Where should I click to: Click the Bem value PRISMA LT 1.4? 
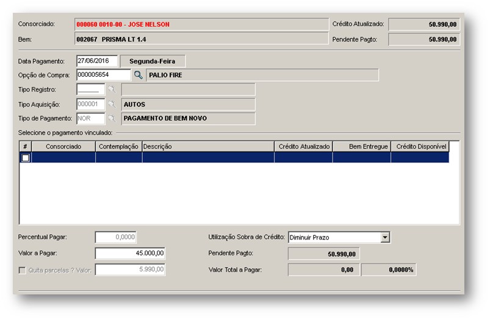[x=124, y=40]
